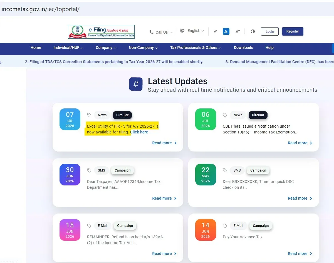Expand the Company menu
This screenshot has height=263, width=334.
click(106, 48)
